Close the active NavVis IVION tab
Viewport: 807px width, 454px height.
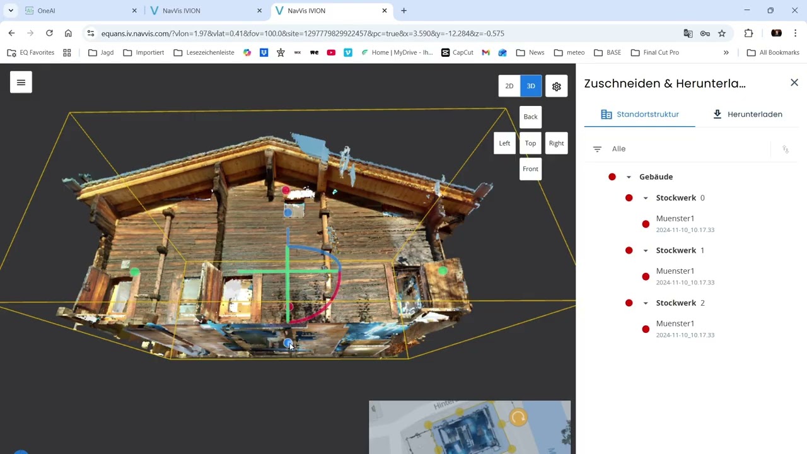[x=384, y=11]
